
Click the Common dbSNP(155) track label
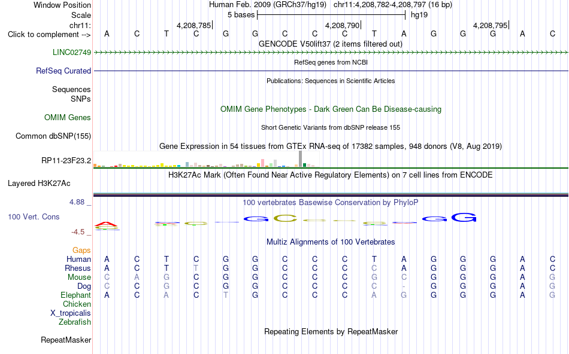[x=53, y=136]
